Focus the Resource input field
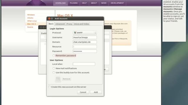Viewport: 188px width, 105px height. point(85,47)
